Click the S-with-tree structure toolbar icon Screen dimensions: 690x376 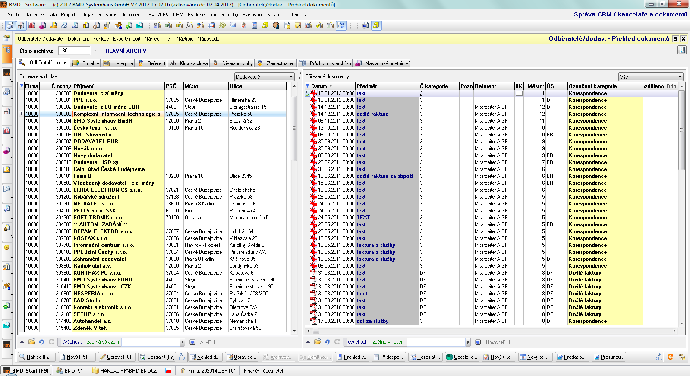tap(190, 25)
